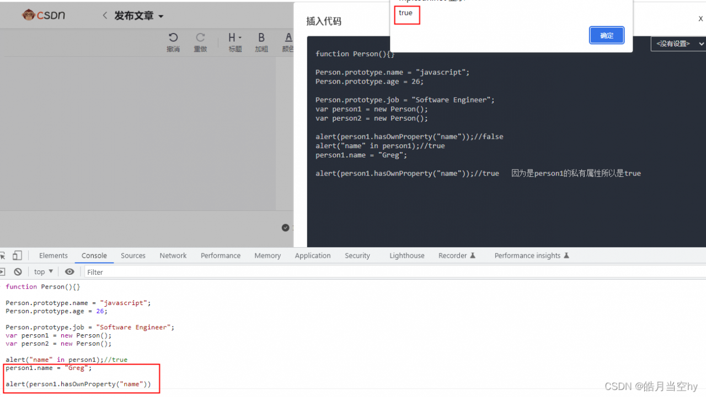Image resolution: width=706 pixels, height=397 pixels.
Task: Click the 颜色 font color icon
Action: tap(288, 42)
